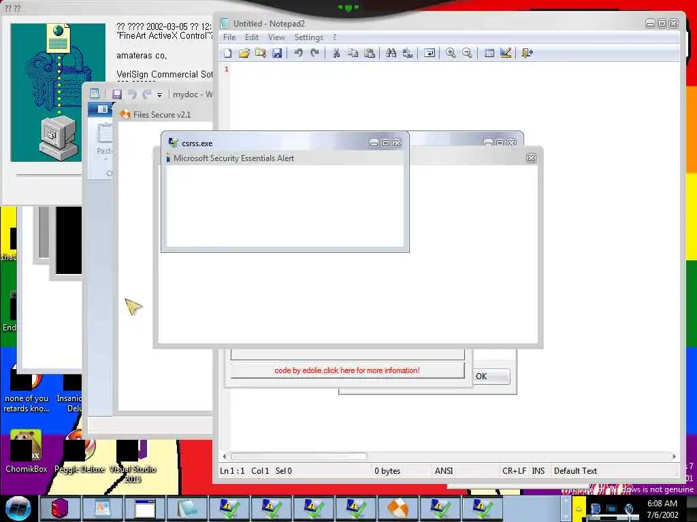Click Notepad2 scrollbar right arrow
697x522 pixels.
pyautogui.click(x=675, y=456)
